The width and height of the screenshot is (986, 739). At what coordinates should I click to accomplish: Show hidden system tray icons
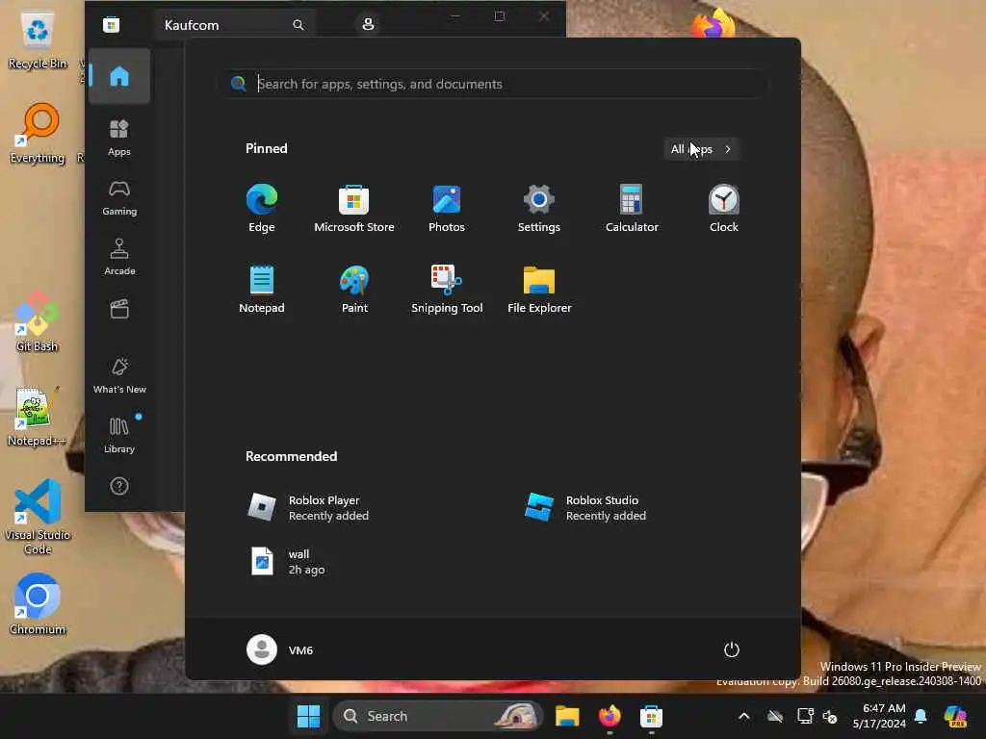744,716
